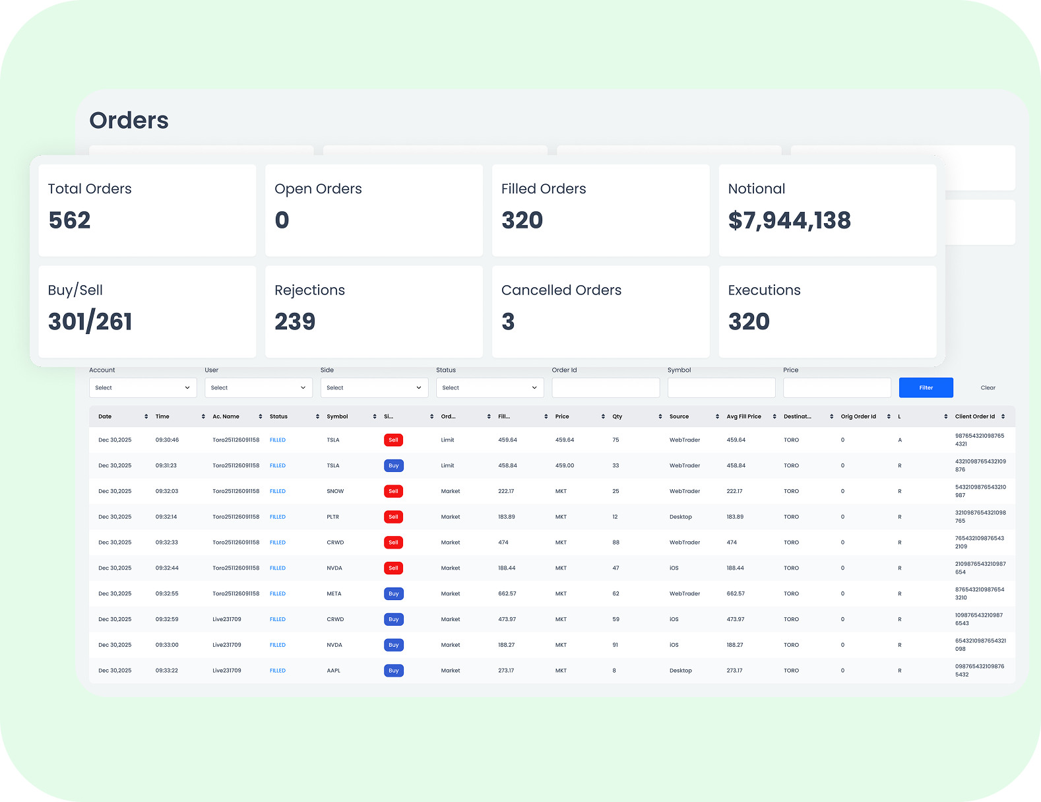The image size is (1041, 802).
Task: Open the Account select dropdown
Action: click(143, 387)
